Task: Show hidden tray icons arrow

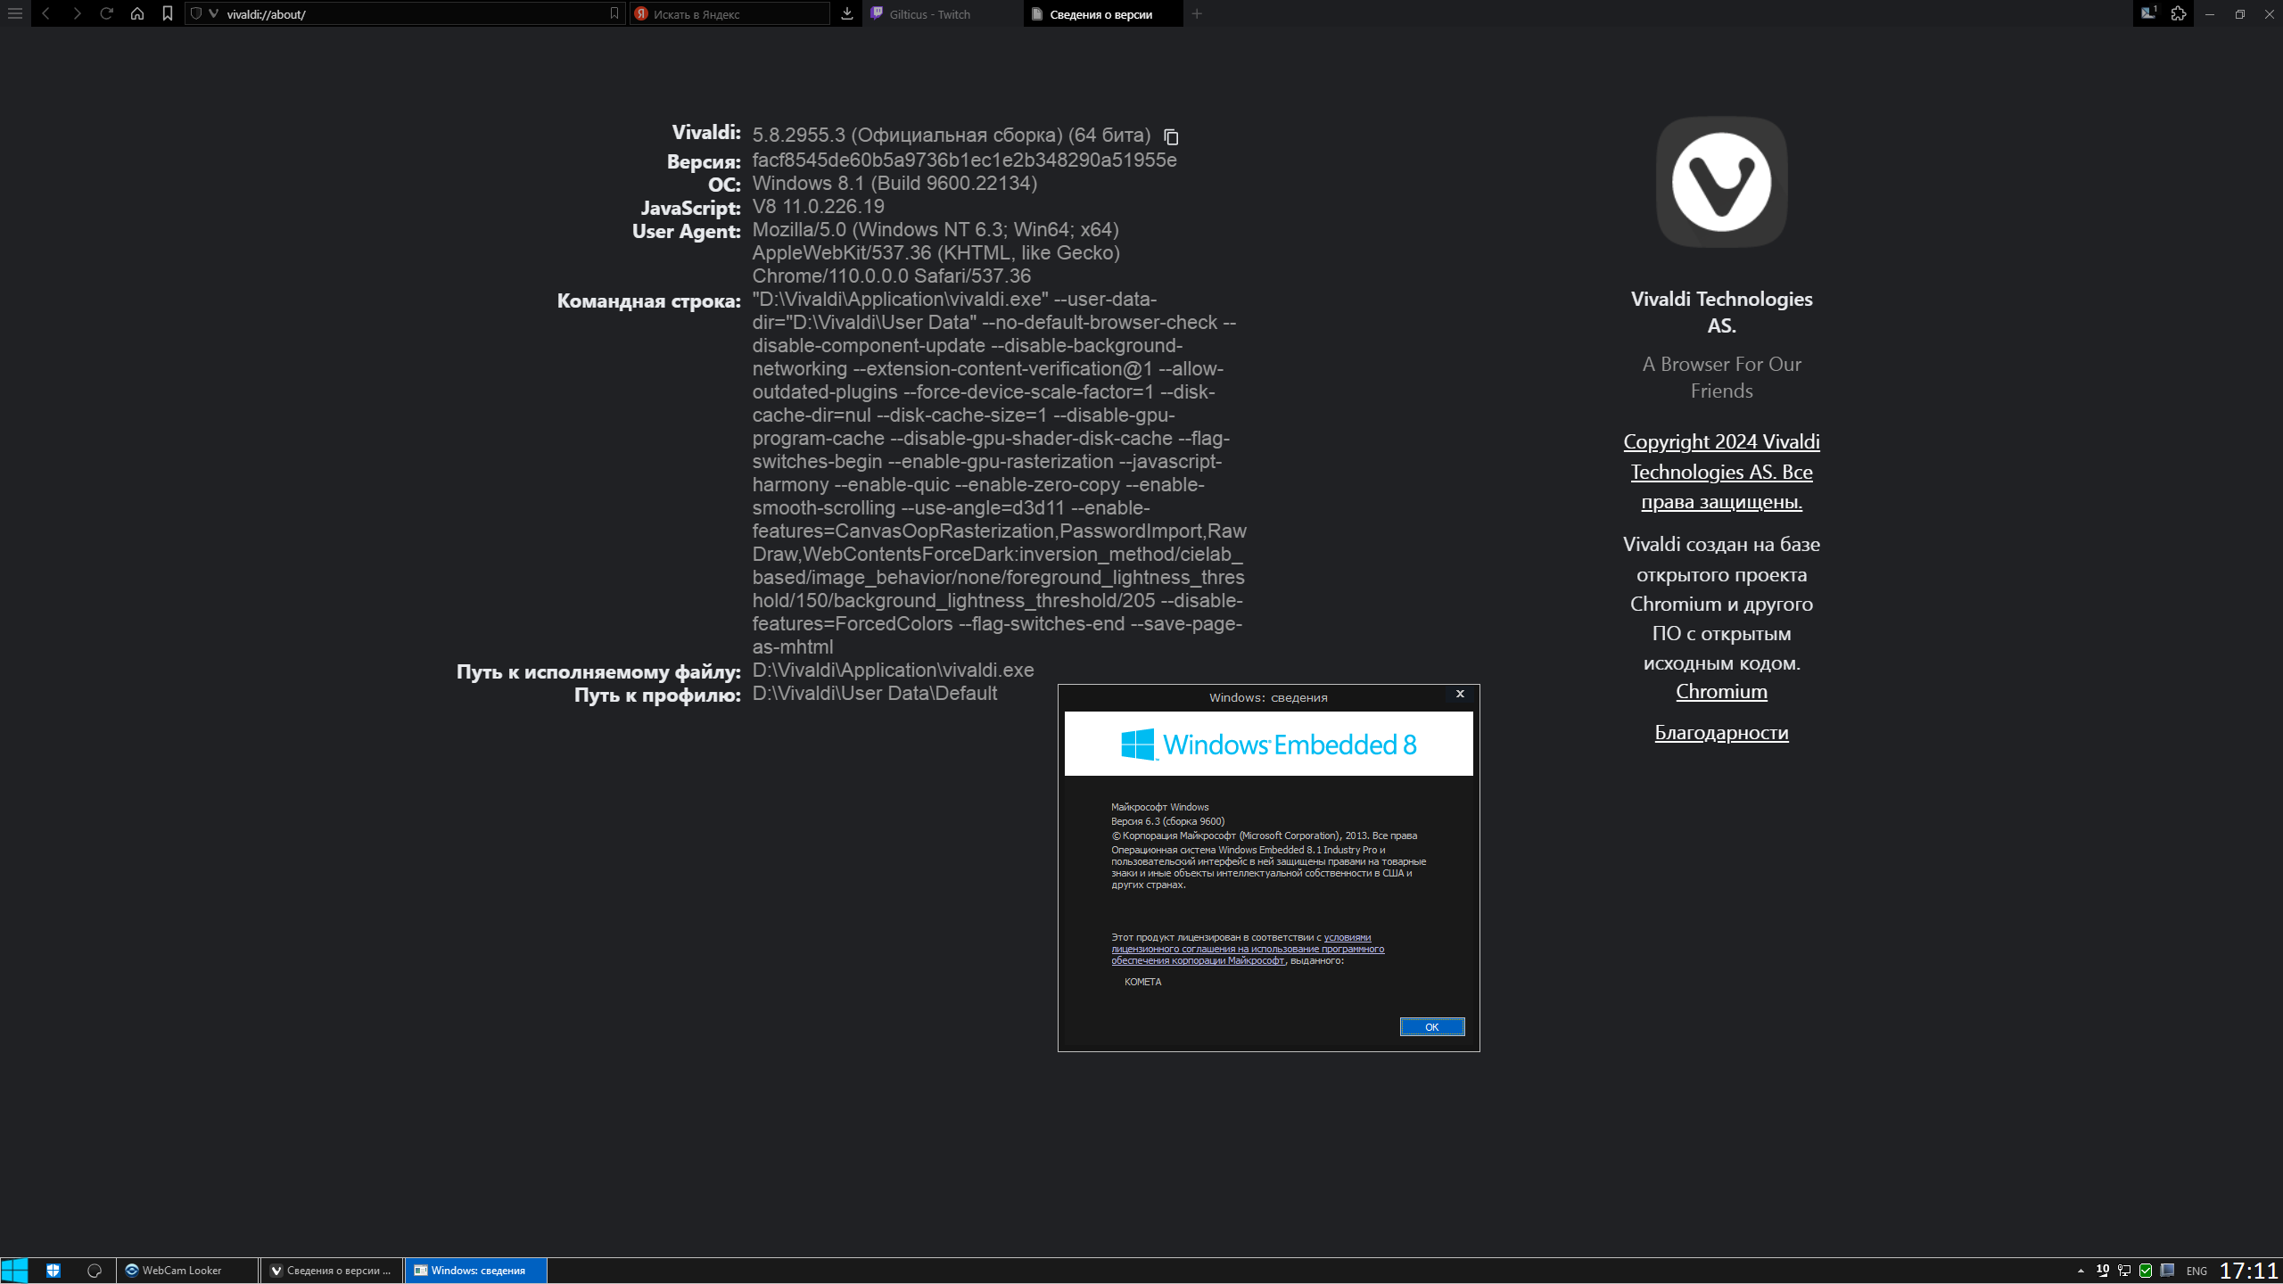Action: click(x=2081, y=1271)
